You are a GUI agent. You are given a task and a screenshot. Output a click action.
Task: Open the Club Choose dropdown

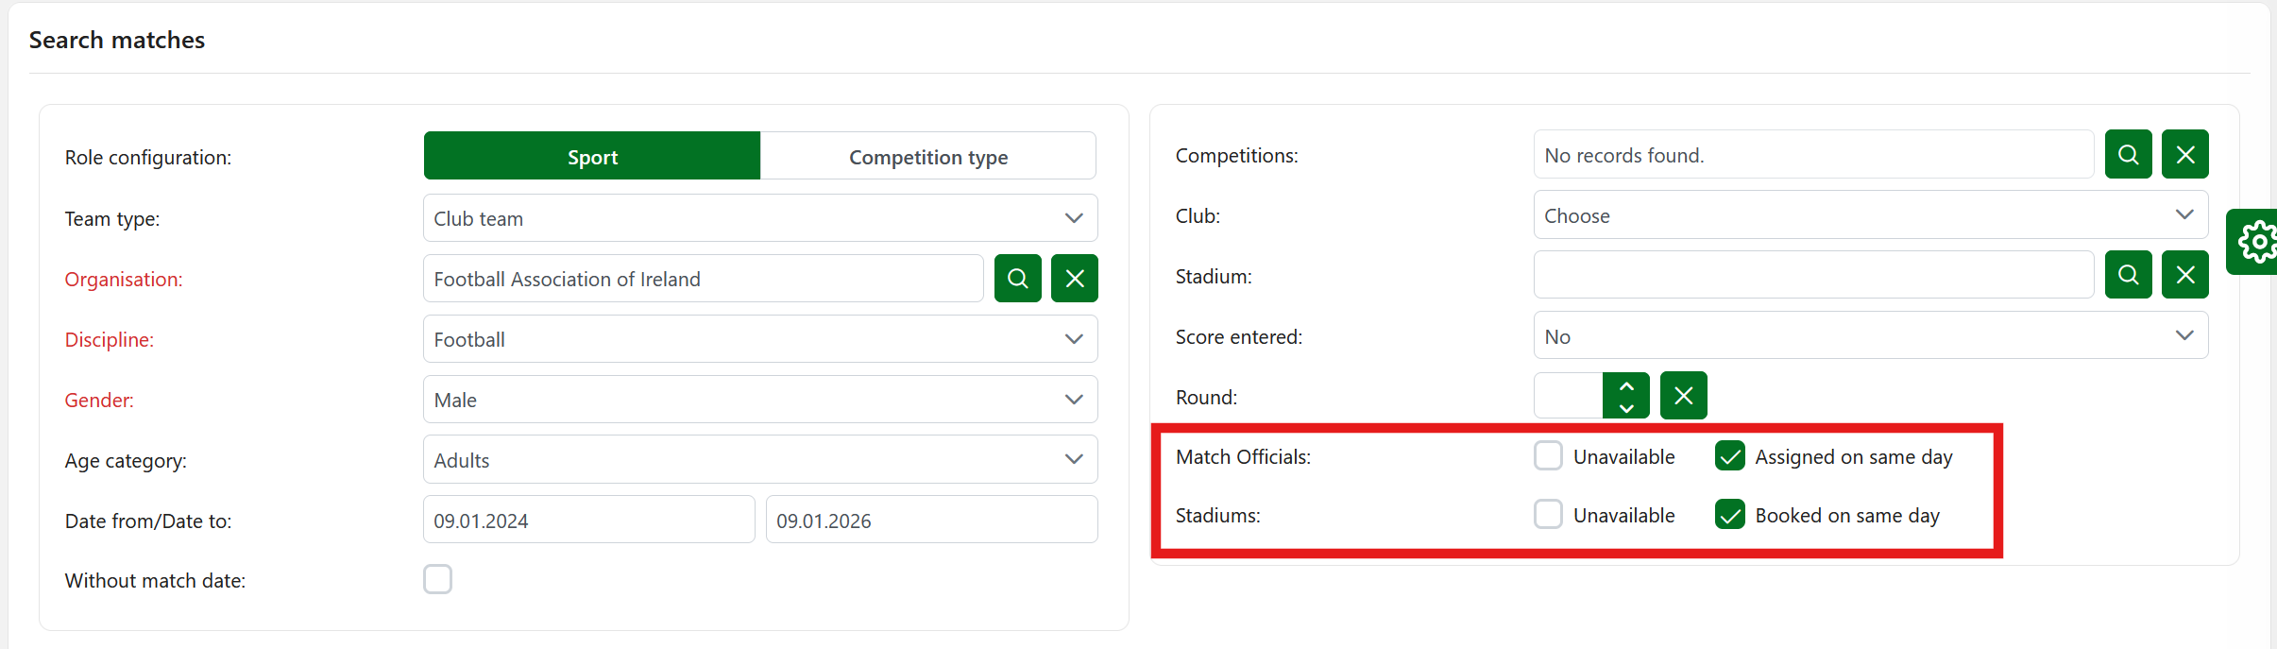click(1870, 215)
